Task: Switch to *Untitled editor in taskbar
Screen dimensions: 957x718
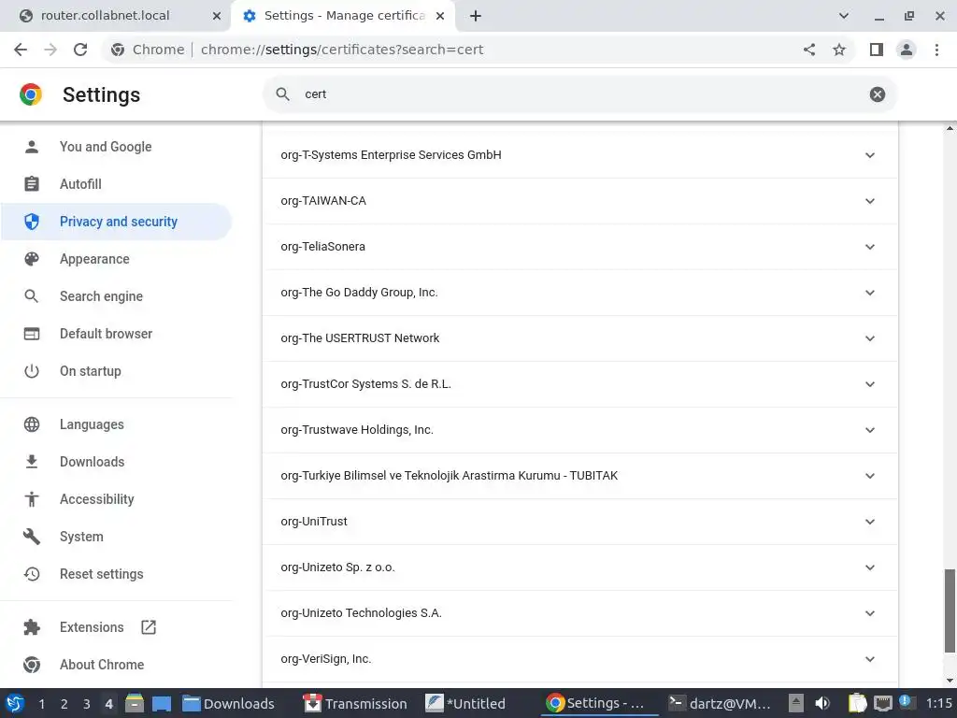Action: point(465,703)
